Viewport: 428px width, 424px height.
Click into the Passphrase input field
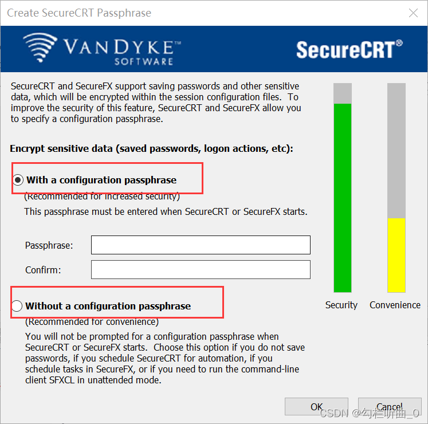pos(201,245)
